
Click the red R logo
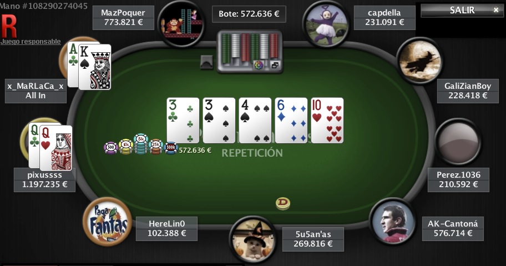pos(9,27)
